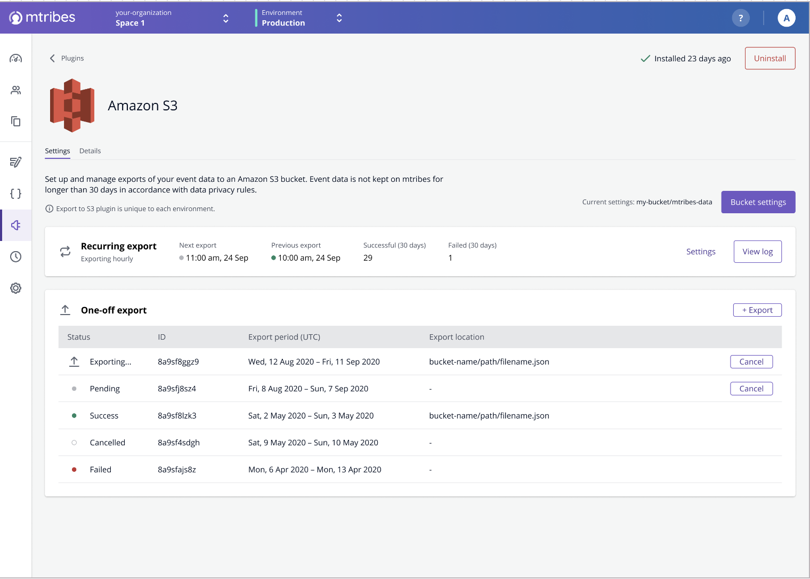810x579 pixels.
Task: Click the Success row export location path
Action: 489,415
